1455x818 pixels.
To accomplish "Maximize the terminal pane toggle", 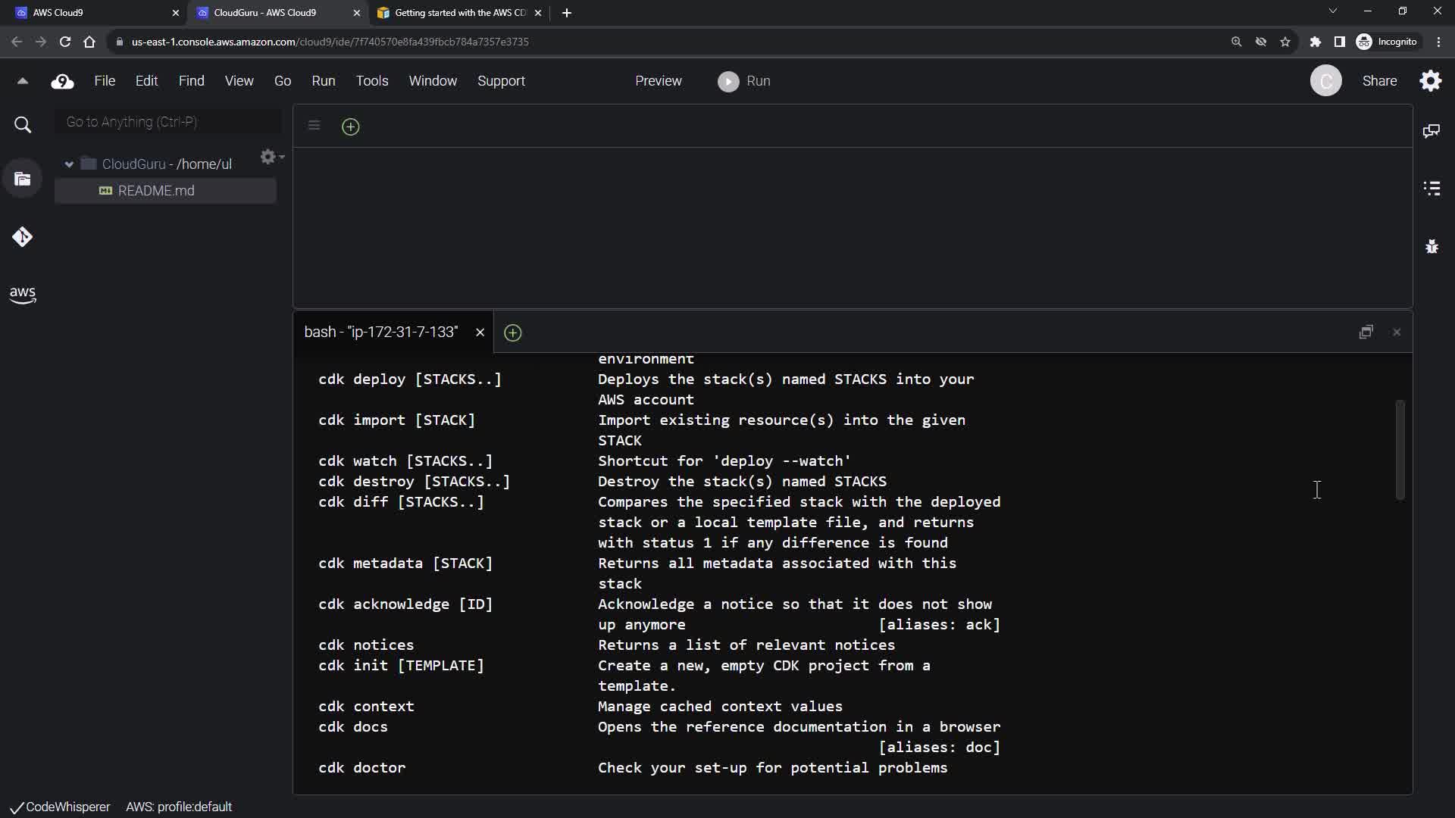I will 1366,333.
